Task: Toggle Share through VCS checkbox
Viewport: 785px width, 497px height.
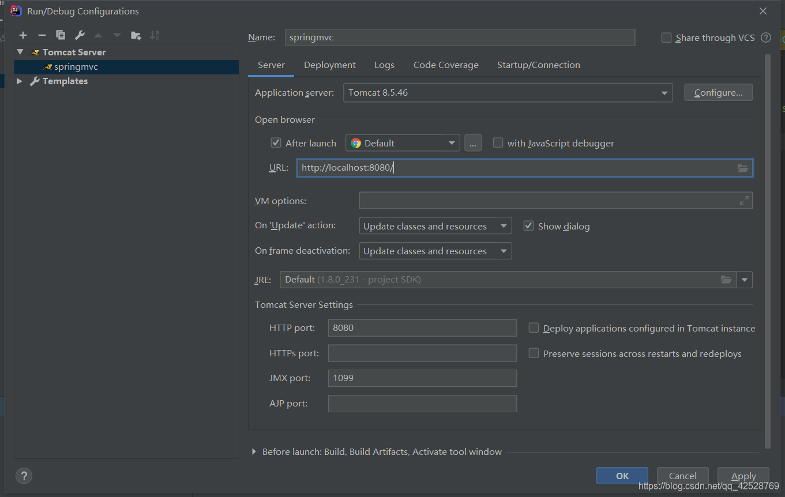Action: click(666, 37)
